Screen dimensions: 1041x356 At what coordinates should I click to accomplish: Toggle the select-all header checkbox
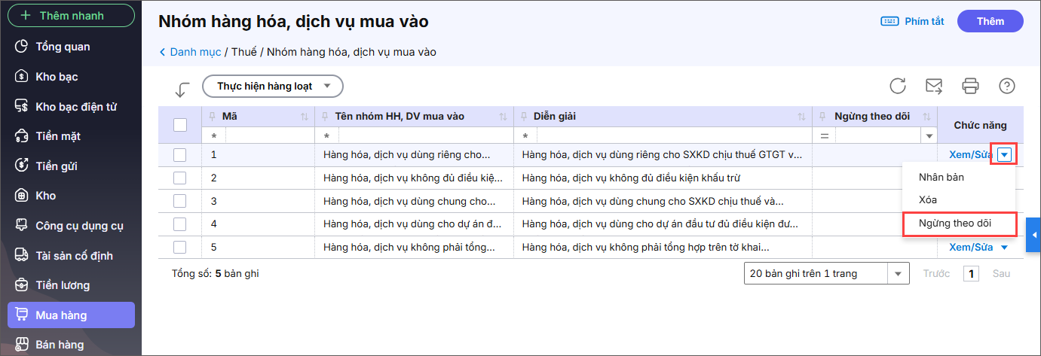click(180, 125)
